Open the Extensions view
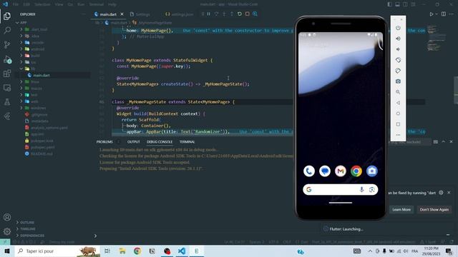 7,74
